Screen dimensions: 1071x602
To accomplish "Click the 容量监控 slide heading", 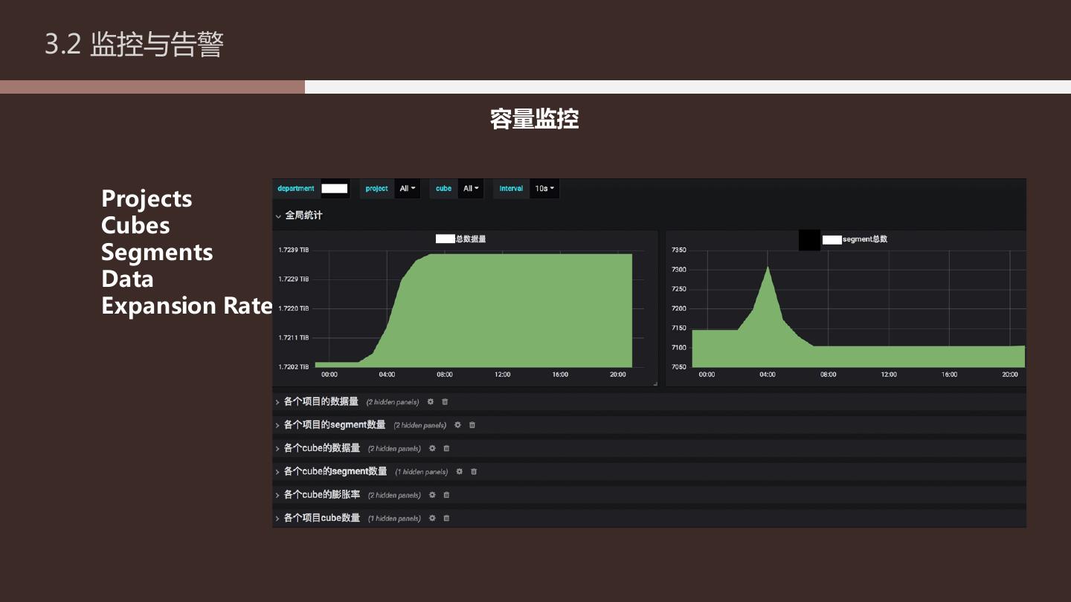I will point(535,119).
